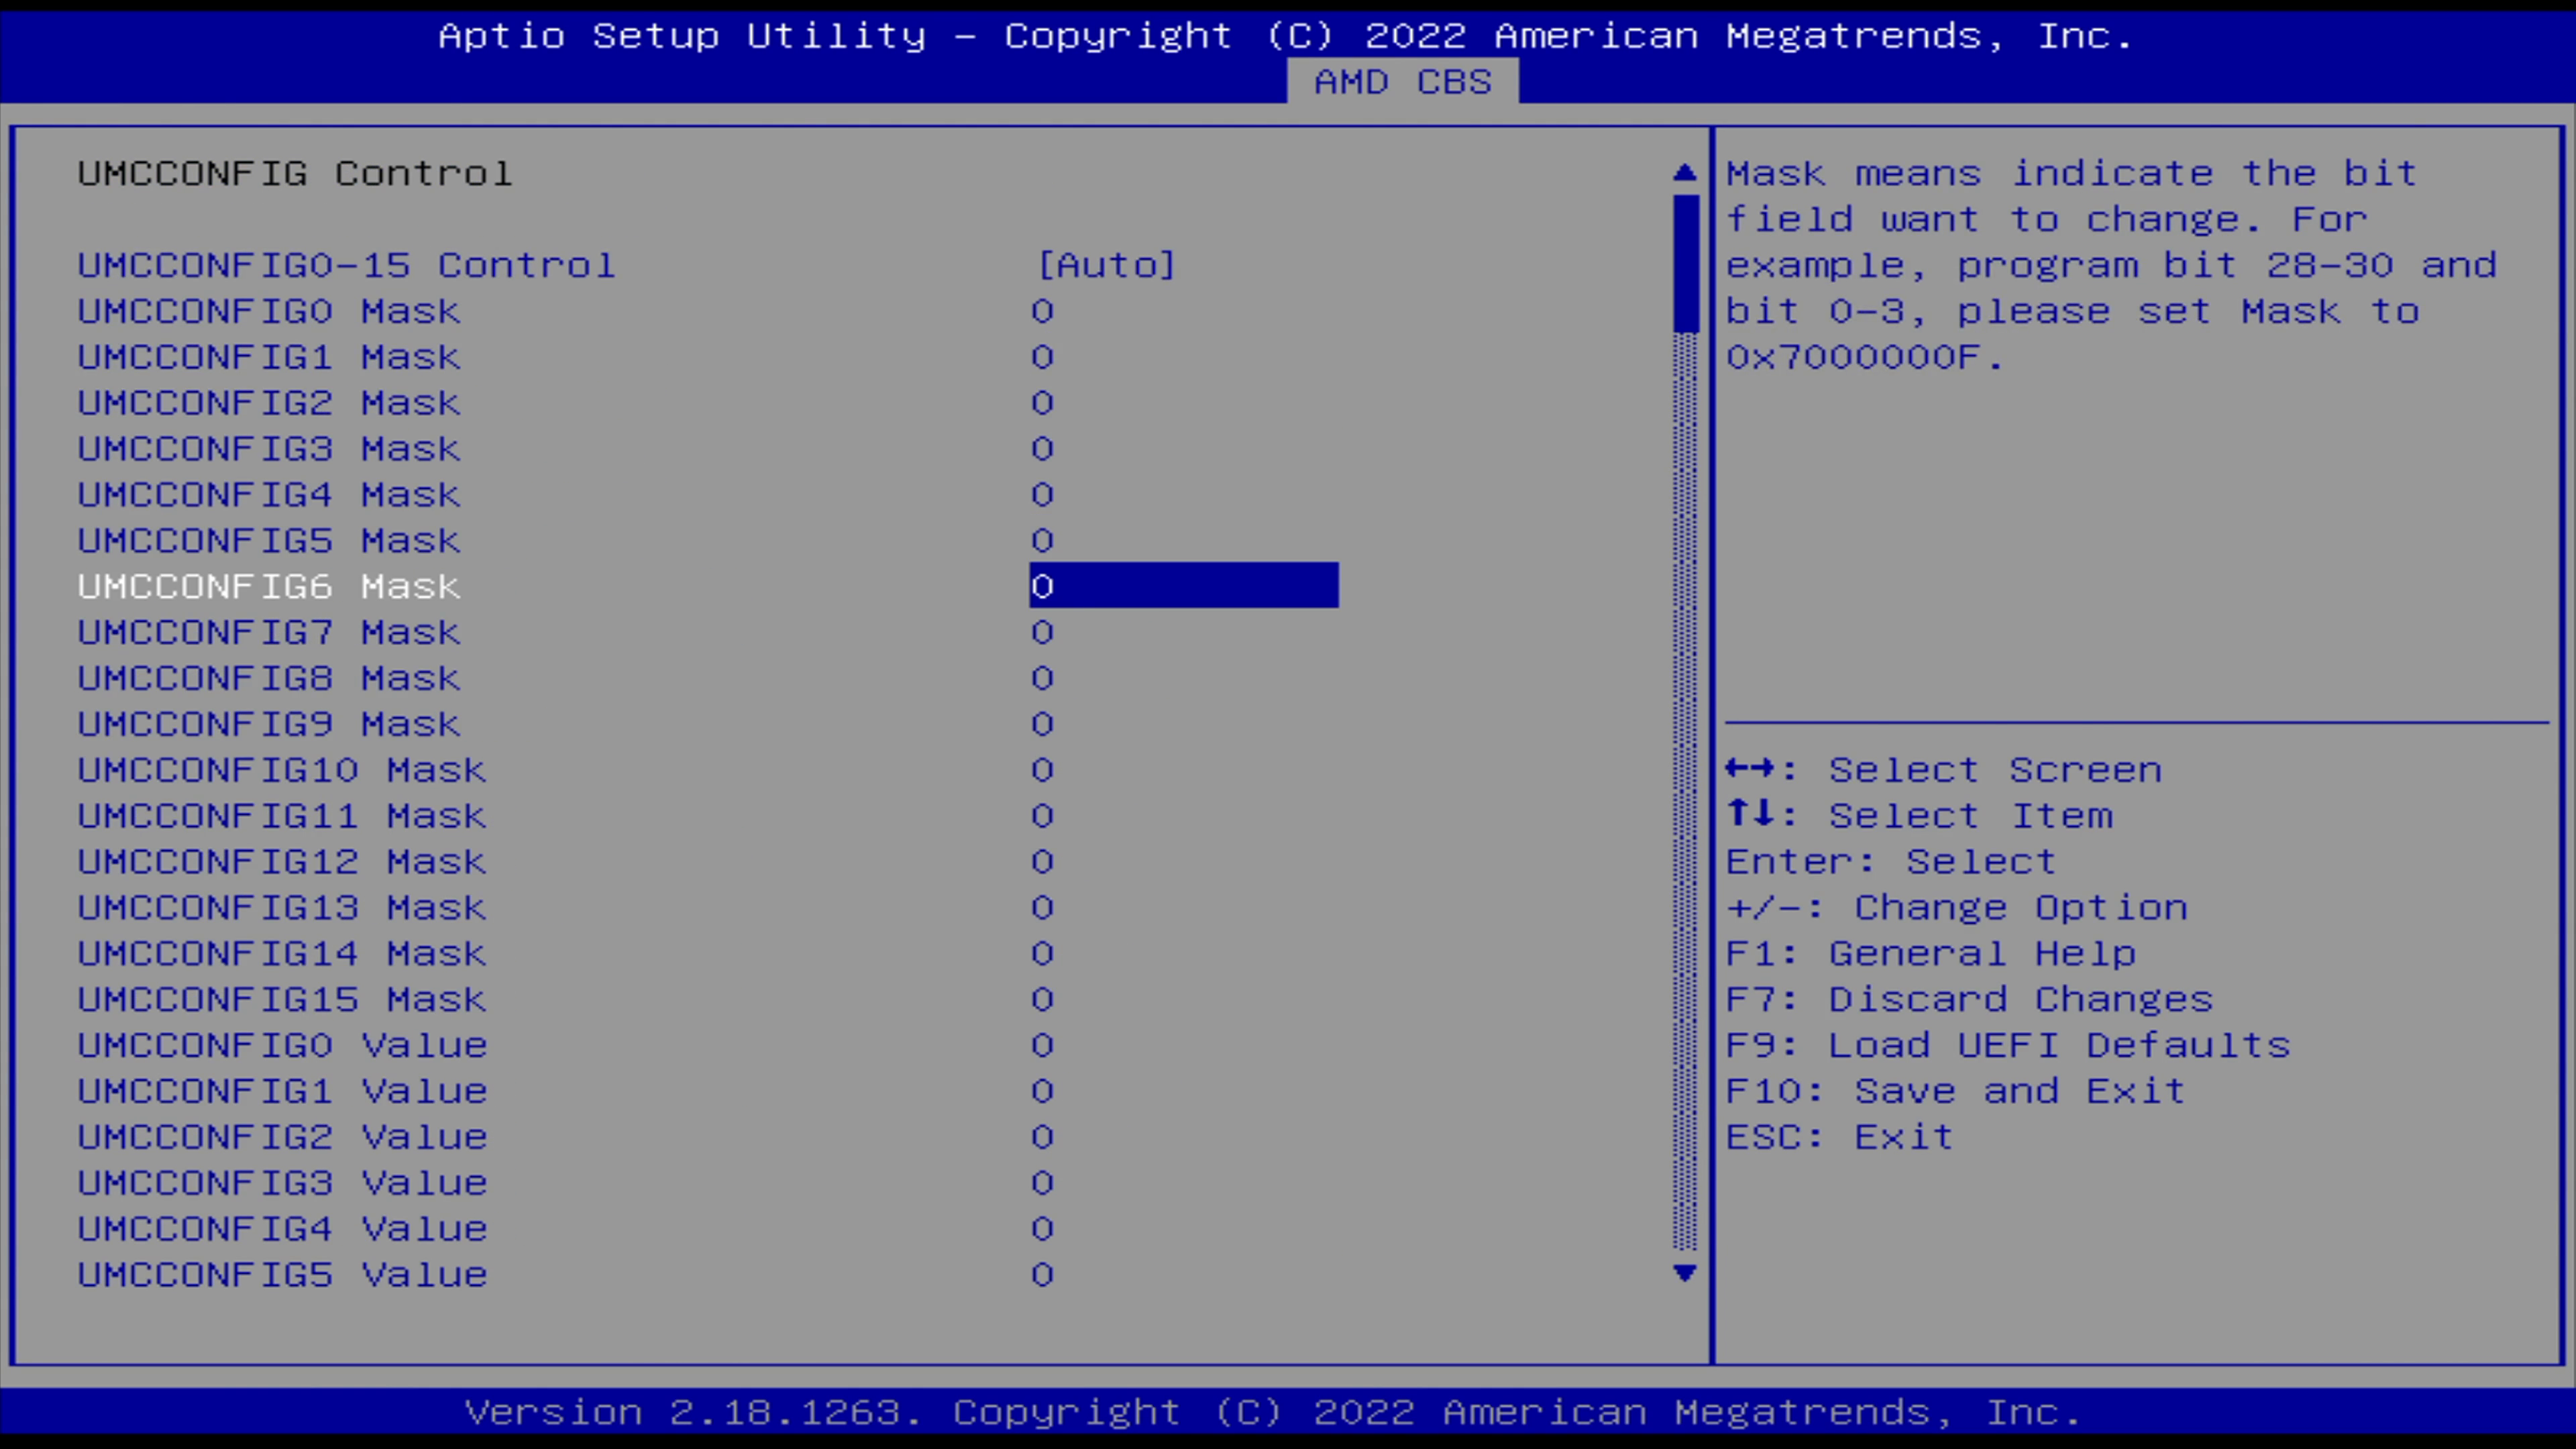The width and height of the screenshot is (2576, 1449).
Task: Select the UMCCONFIG1 Value row label
Action: [x=282, y=1091]
